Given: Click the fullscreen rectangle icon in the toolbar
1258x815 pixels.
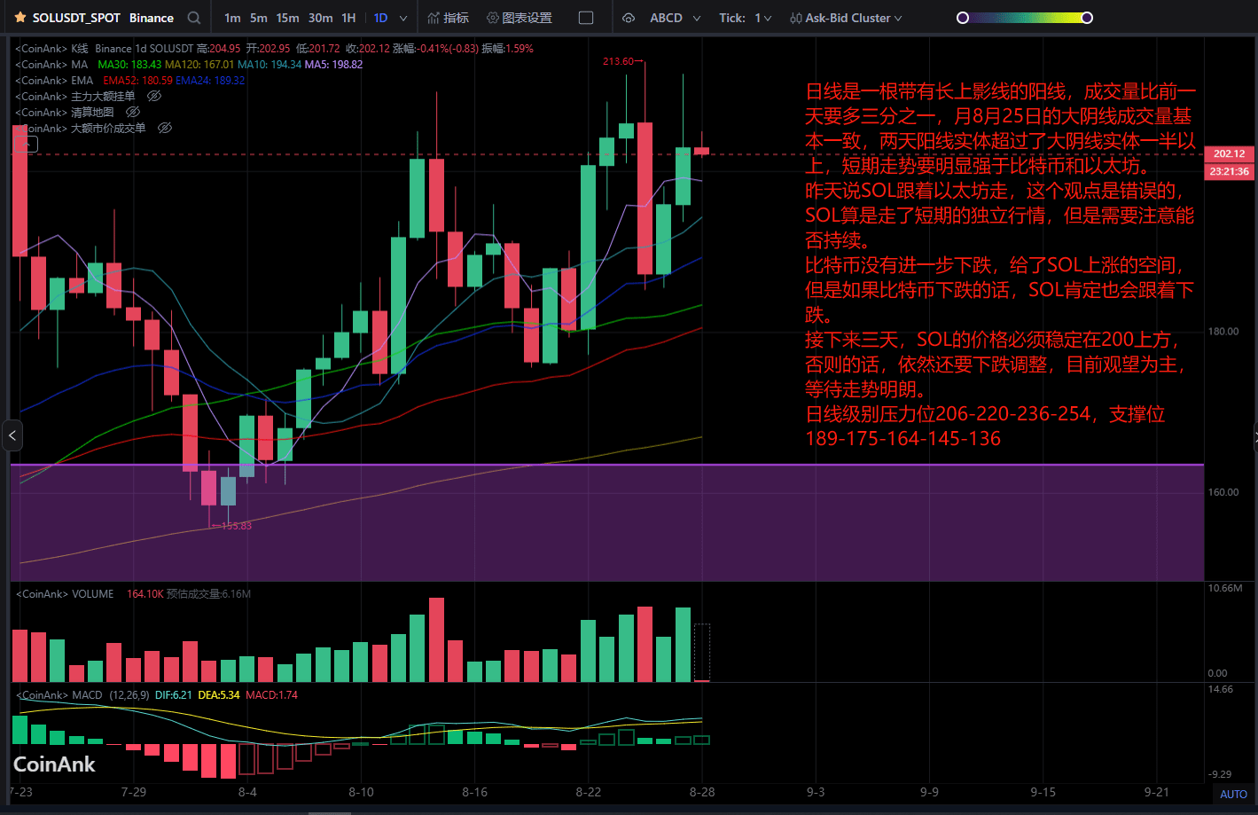Looking at the screenshot, I should point(586,18).
